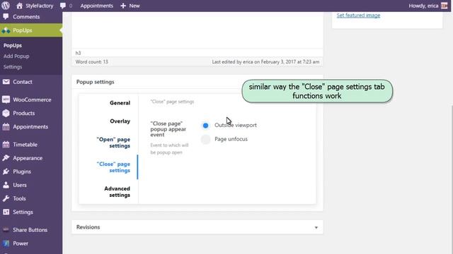Open the Tools menu label
This screenshot has height=254, width=453.
click(x=19, y=198)
